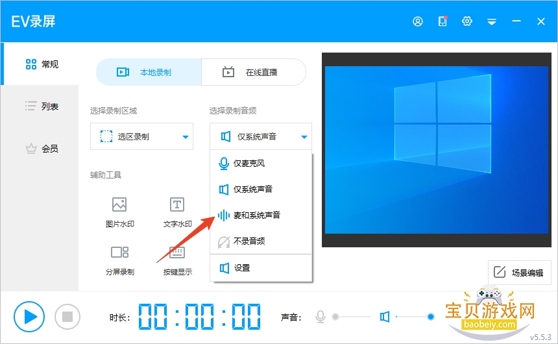
Task: Open the 按键显示 tool
Action: 177,261
